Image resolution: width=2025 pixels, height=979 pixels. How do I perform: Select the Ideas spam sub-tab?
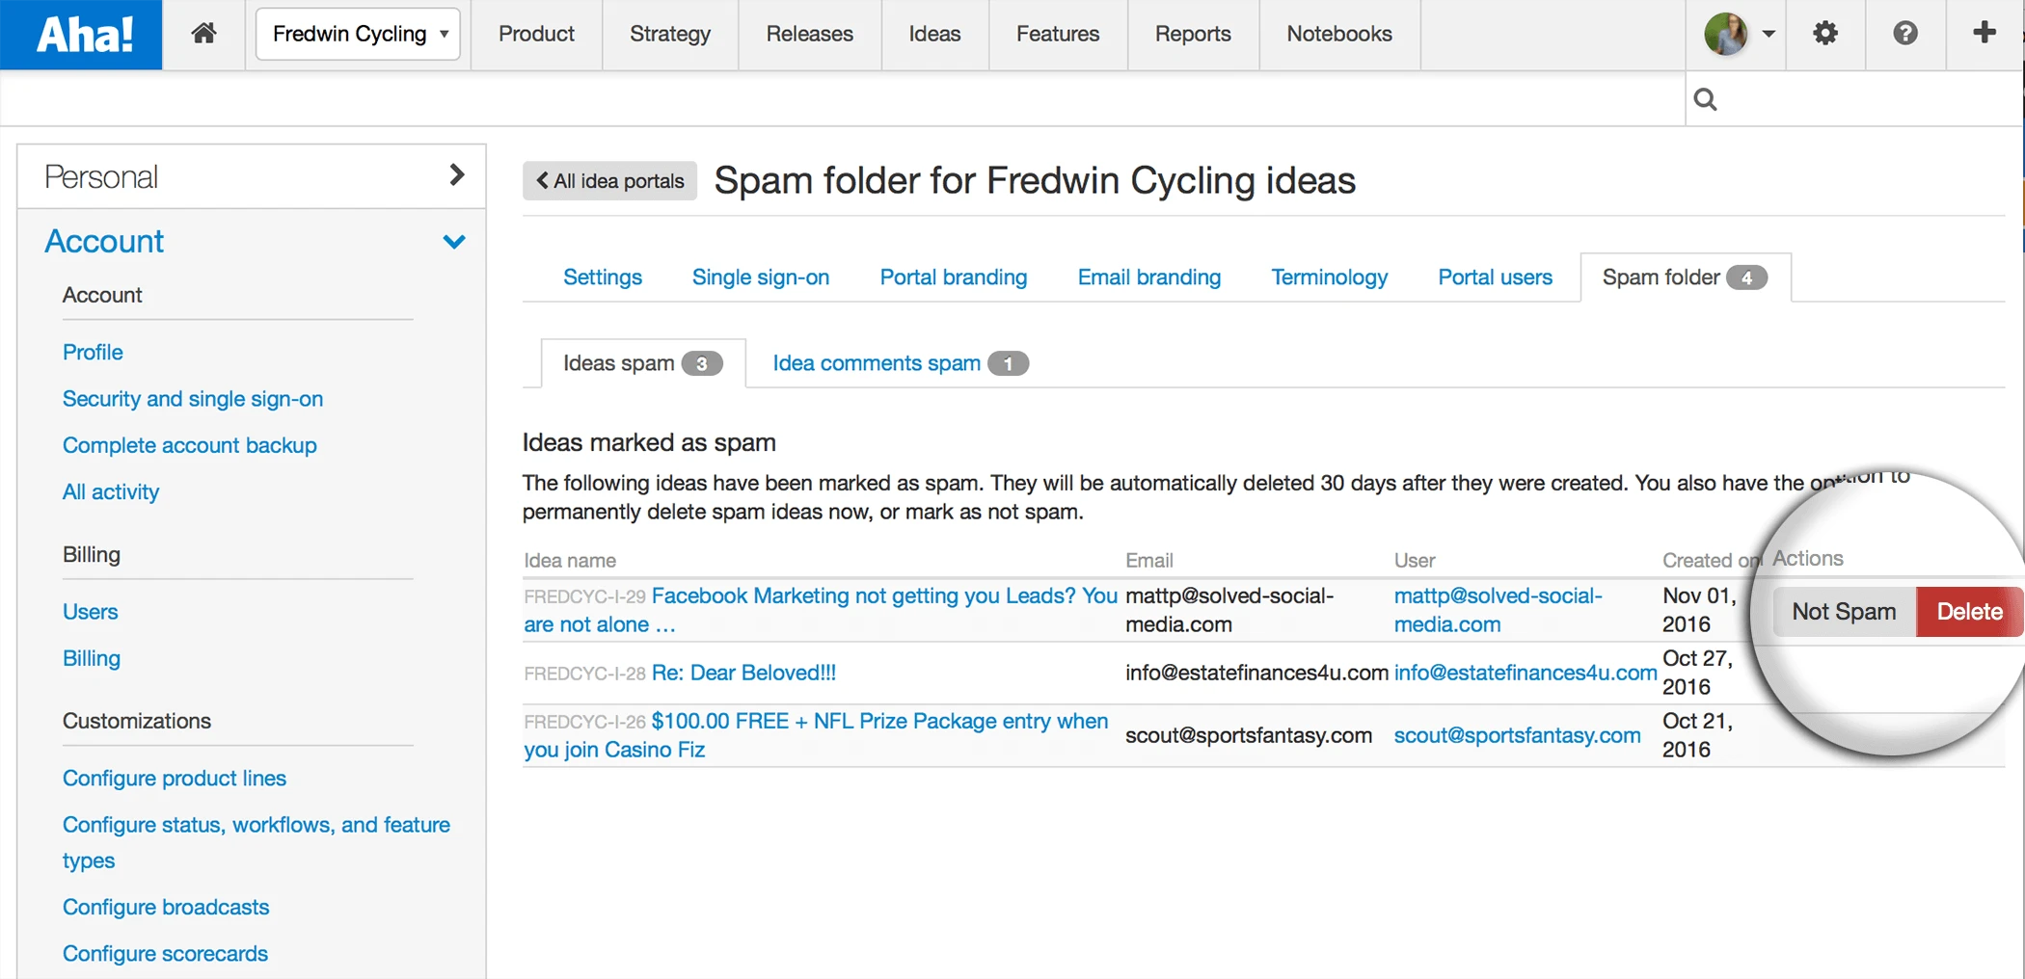pos(643,363)
